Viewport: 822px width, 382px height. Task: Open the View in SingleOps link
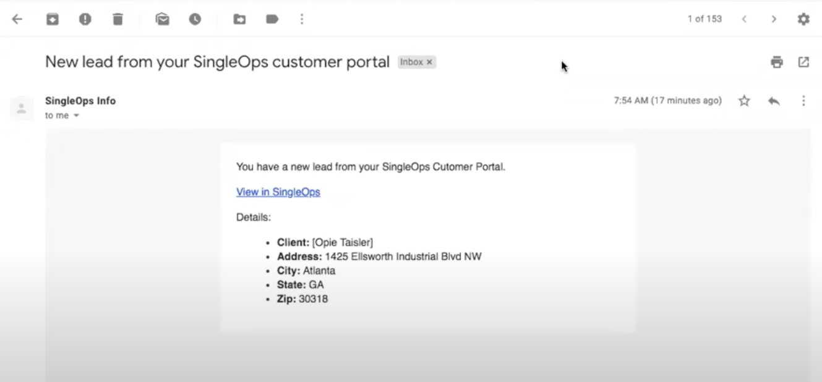[x=278, y=192]
